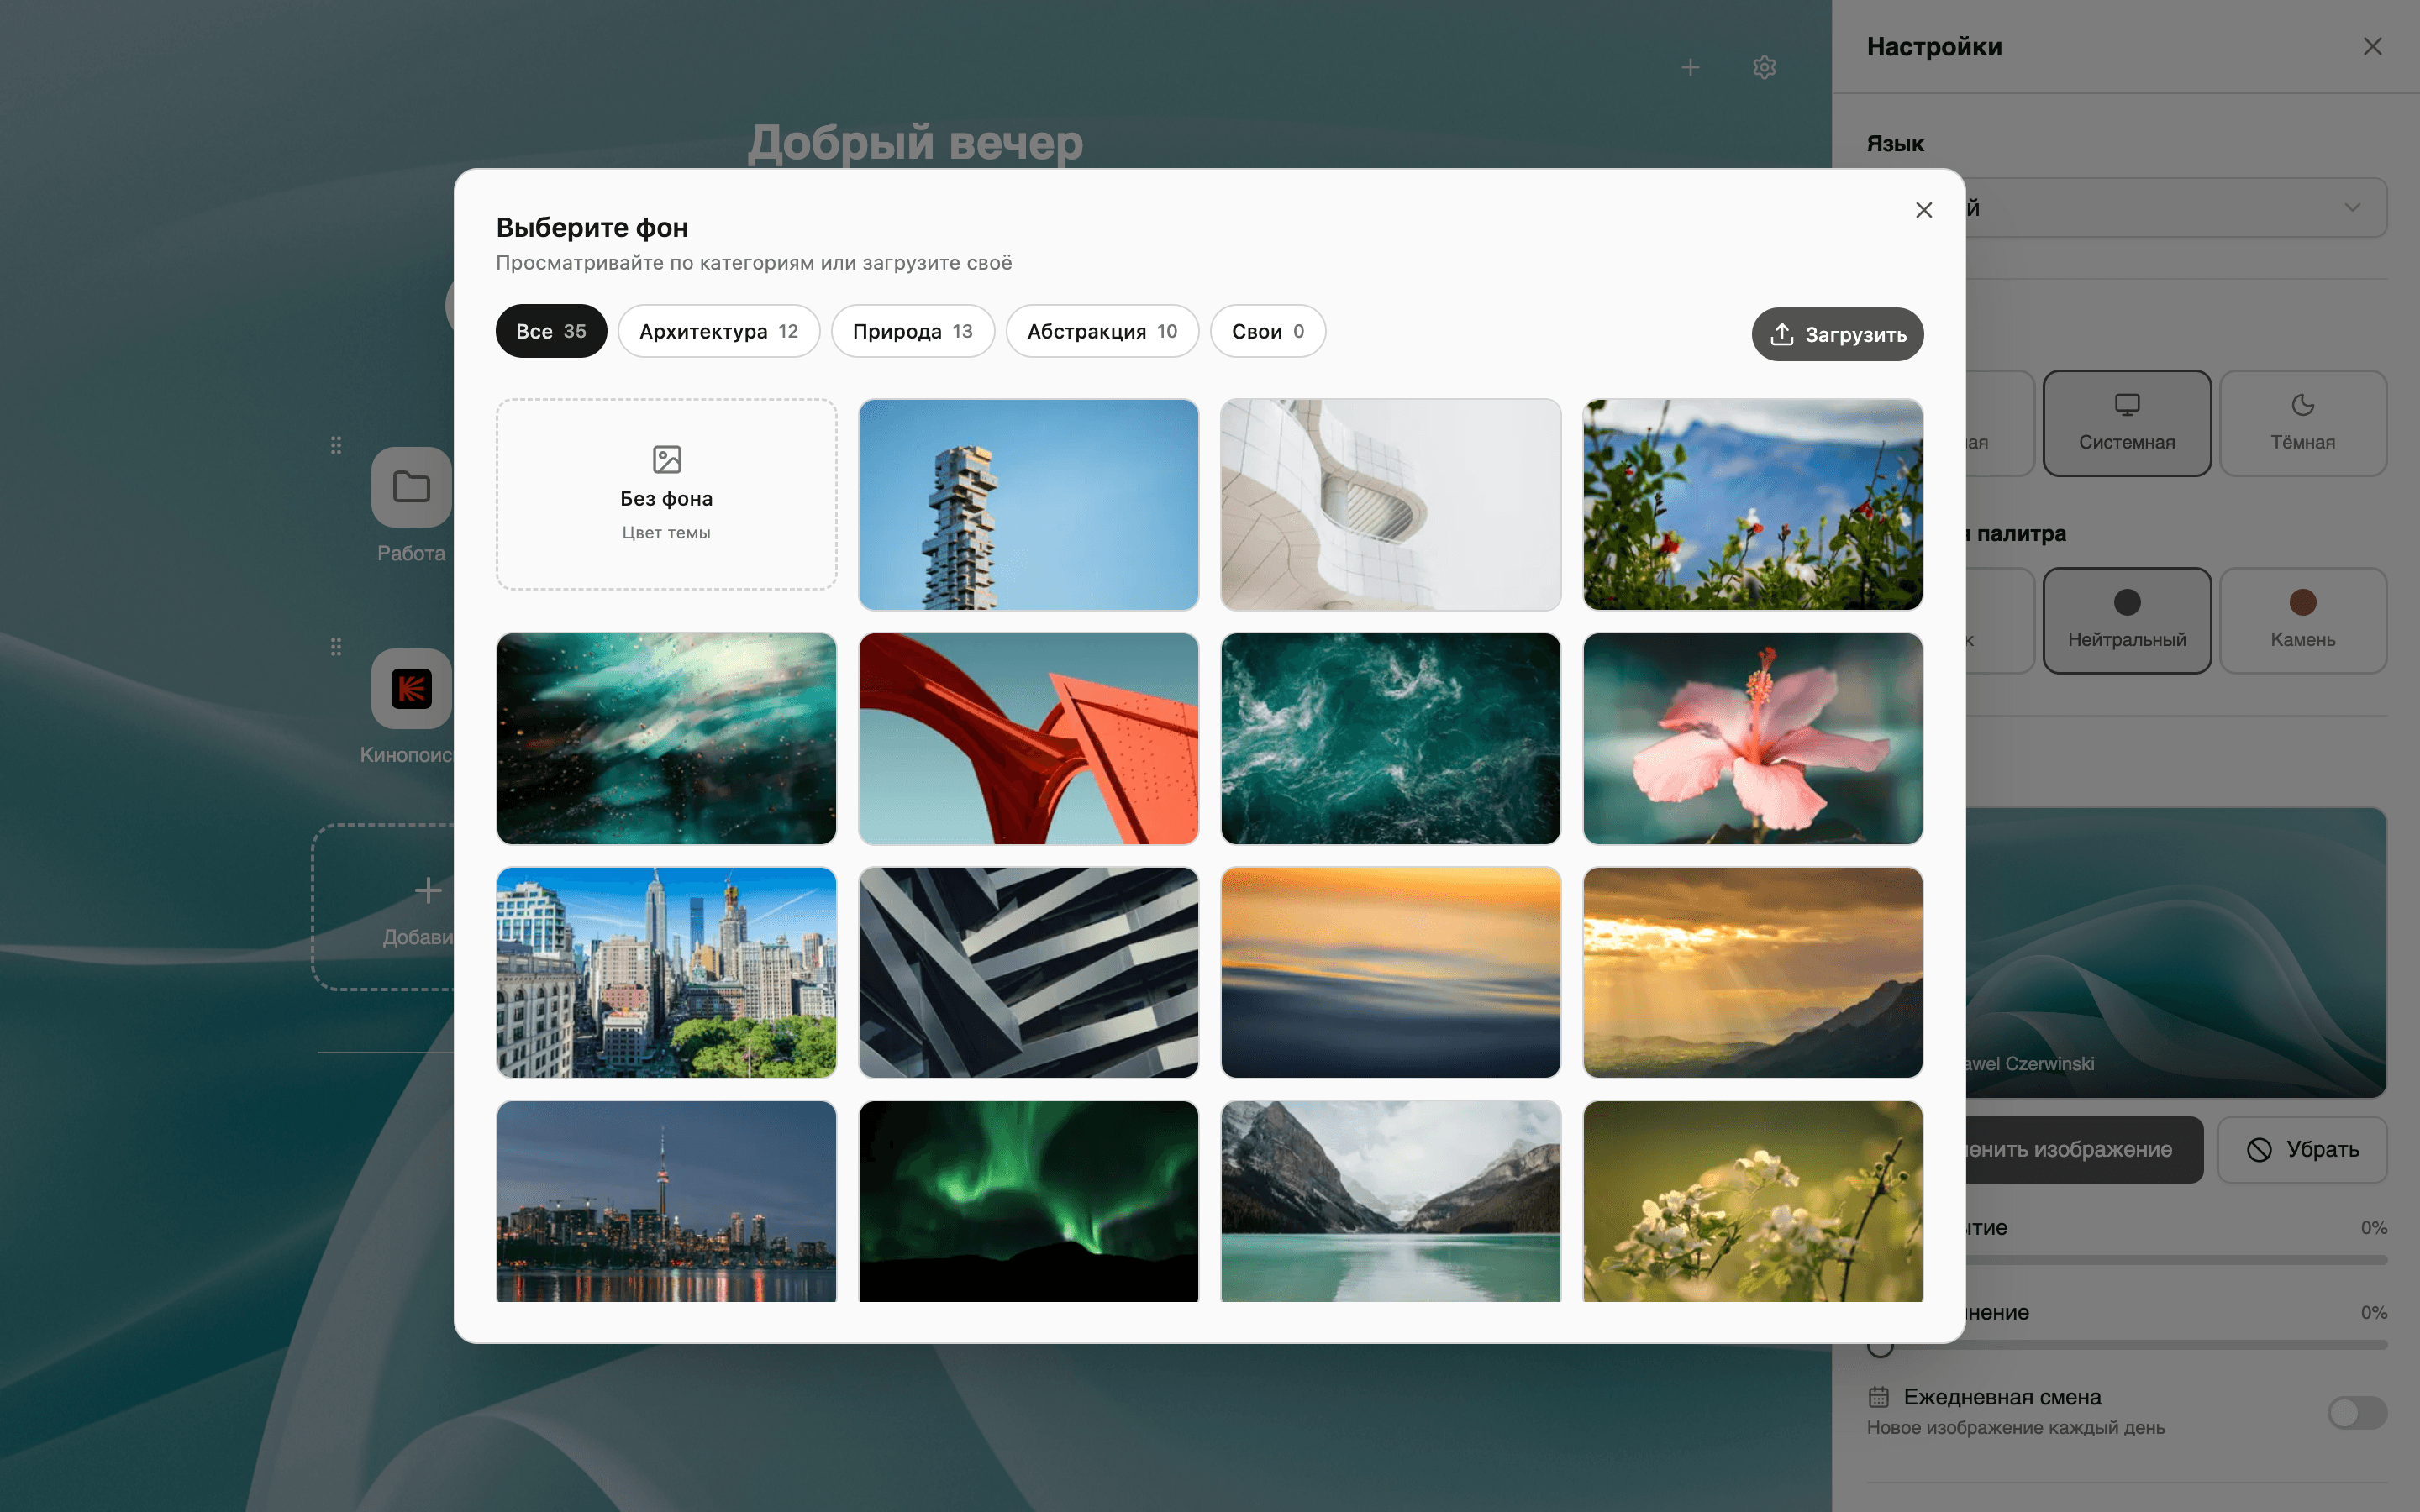
Task: Close the background picker dialog
Action: 1923,210
